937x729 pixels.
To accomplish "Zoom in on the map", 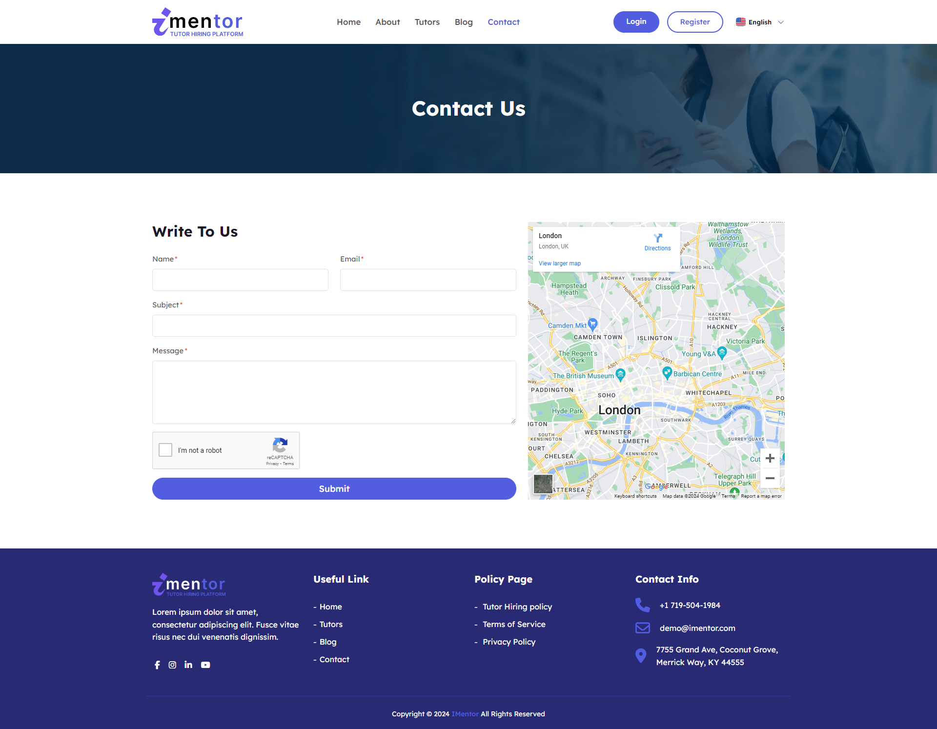I will (770, 458).
